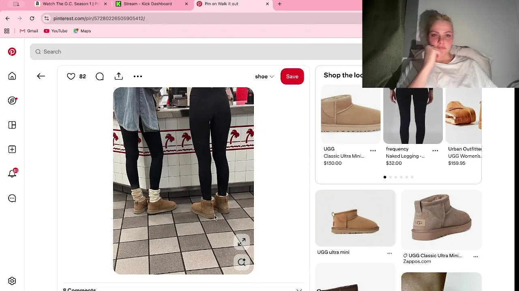Click the Pinterest Search field
519x291 pixels.
point(196,52)
